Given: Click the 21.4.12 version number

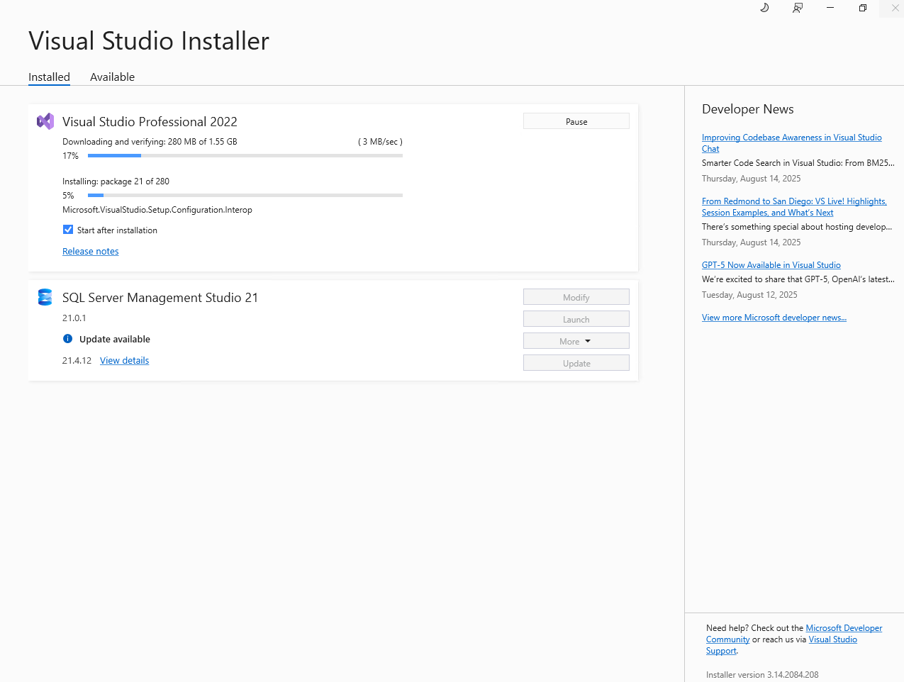Looking at the screenshot, I should pos(77,360).
